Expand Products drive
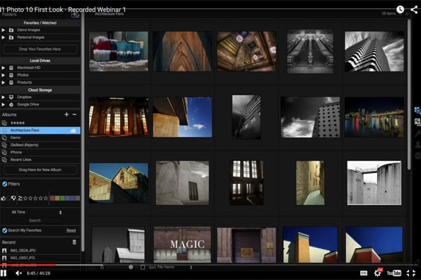421x280 pixels. point(3,83)
